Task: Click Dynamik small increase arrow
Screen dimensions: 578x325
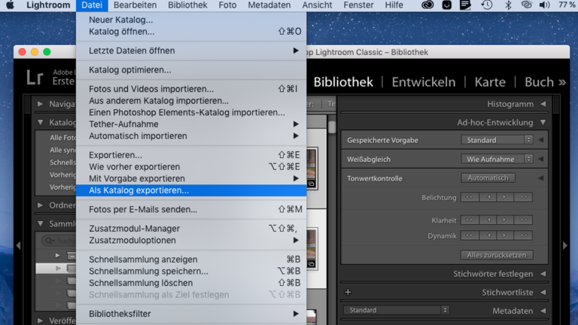Action: click(505, 235)
